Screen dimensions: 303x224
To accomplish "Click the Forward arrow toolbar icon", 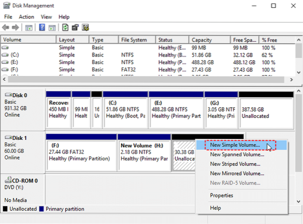I will coord(16,27).
